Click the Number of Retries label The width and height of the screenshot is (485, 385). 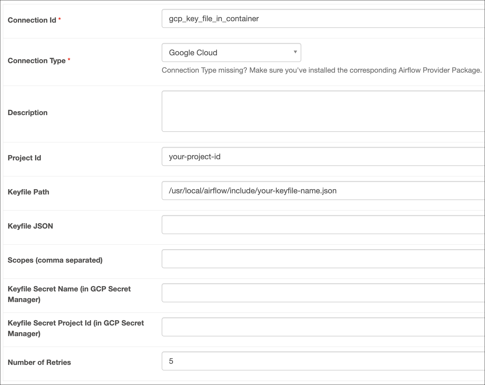point(39,362)
